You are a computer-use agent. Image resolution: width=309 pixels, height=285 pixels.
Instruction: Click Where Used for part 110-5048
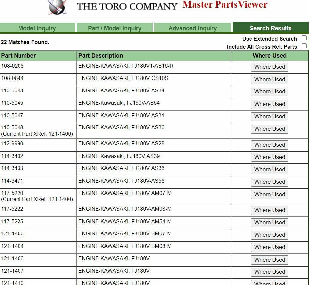tap(269, 129)
